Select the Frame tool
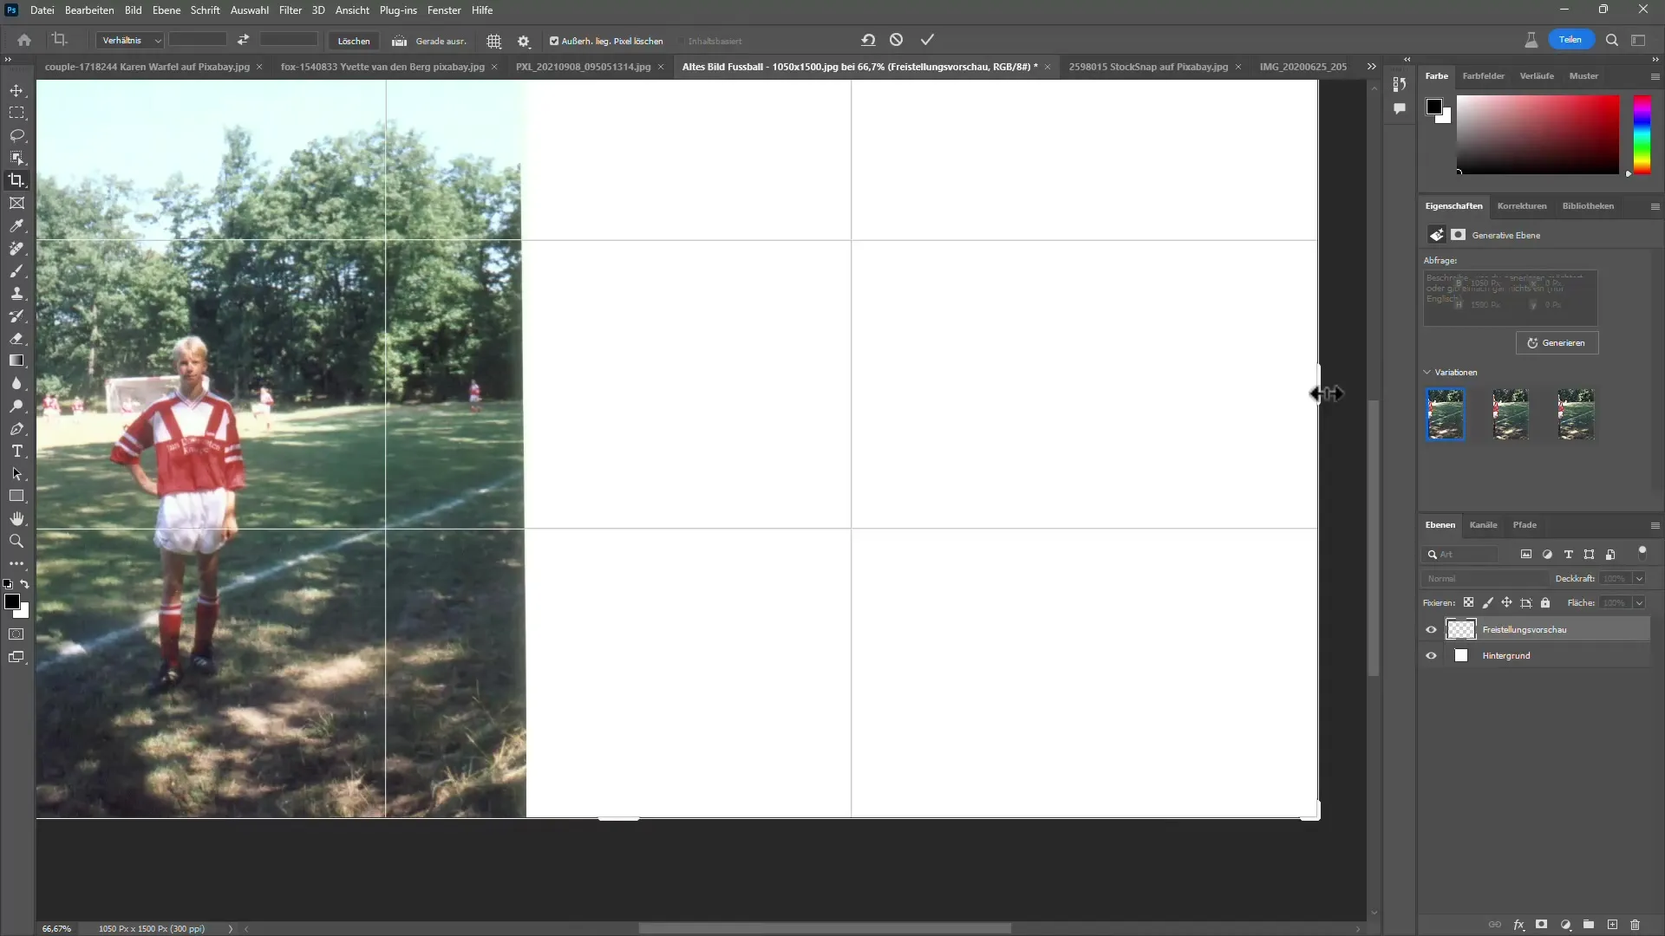The width and height of the screenshot is (1665, 936). click(x=16, y=203)
